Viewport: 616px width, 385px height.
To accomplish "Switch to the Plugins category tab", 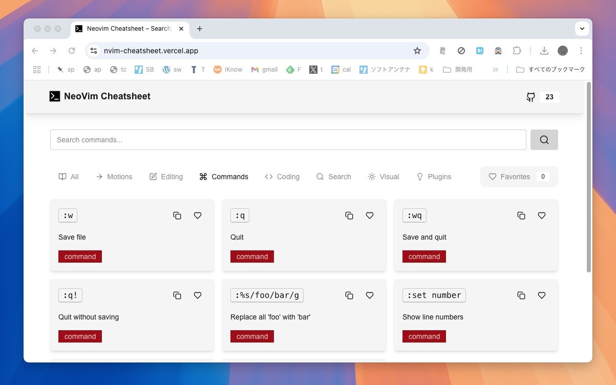I will click(x=434, y=177).
